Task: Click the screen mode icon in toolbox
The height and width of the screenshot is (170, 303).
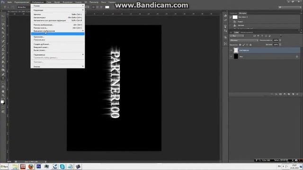Action: (x=3, y=111)
